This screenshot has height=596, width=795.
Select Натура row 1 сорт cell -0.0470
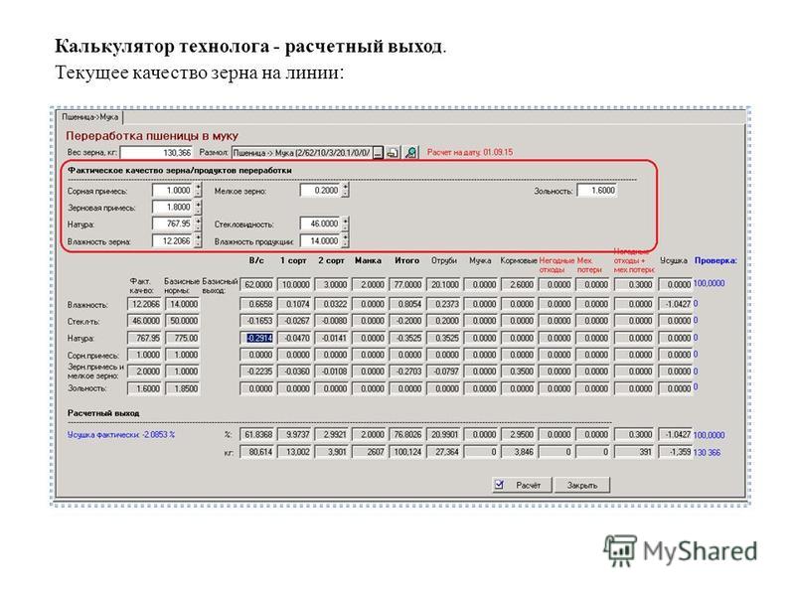click(x=295, y=338)
